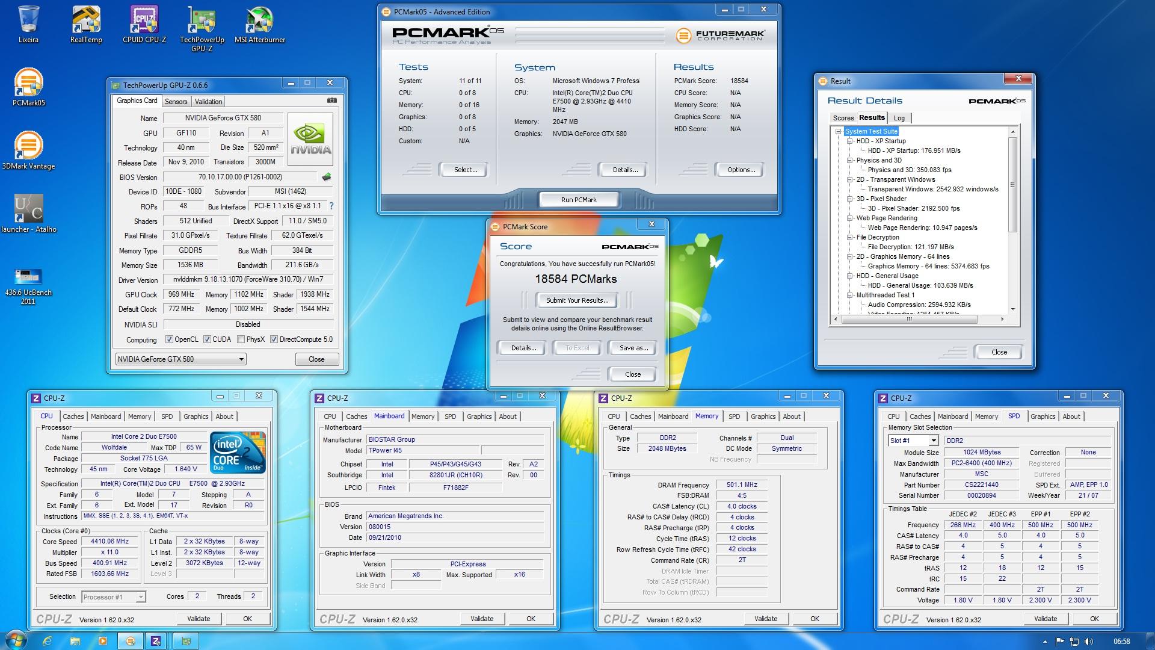This screenshot has height=650, width=1155.
Task: Open Windows Media Player from the taskbar
Action: [x=102, y=641]
